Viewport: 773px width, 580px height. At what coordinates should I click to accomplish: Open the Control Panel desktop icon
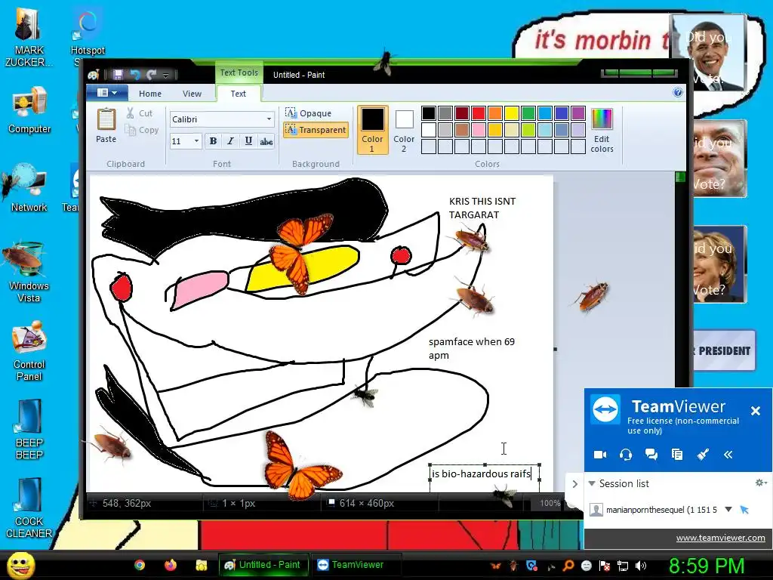[x=29, y=351]
